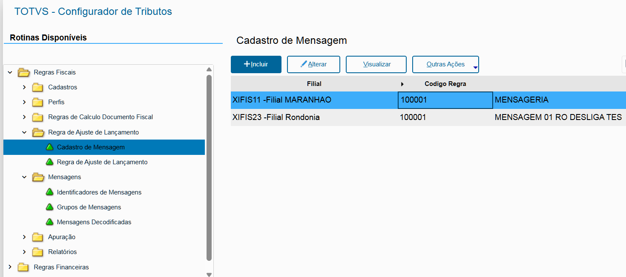The image size is (626, 277).
Task: Click the green triangle beside Mensagens Decodificadas
Action: [x=50, y=222]
